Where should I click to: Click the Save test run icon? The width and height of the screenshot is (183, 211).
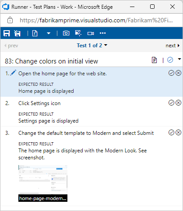pos(7,33)
